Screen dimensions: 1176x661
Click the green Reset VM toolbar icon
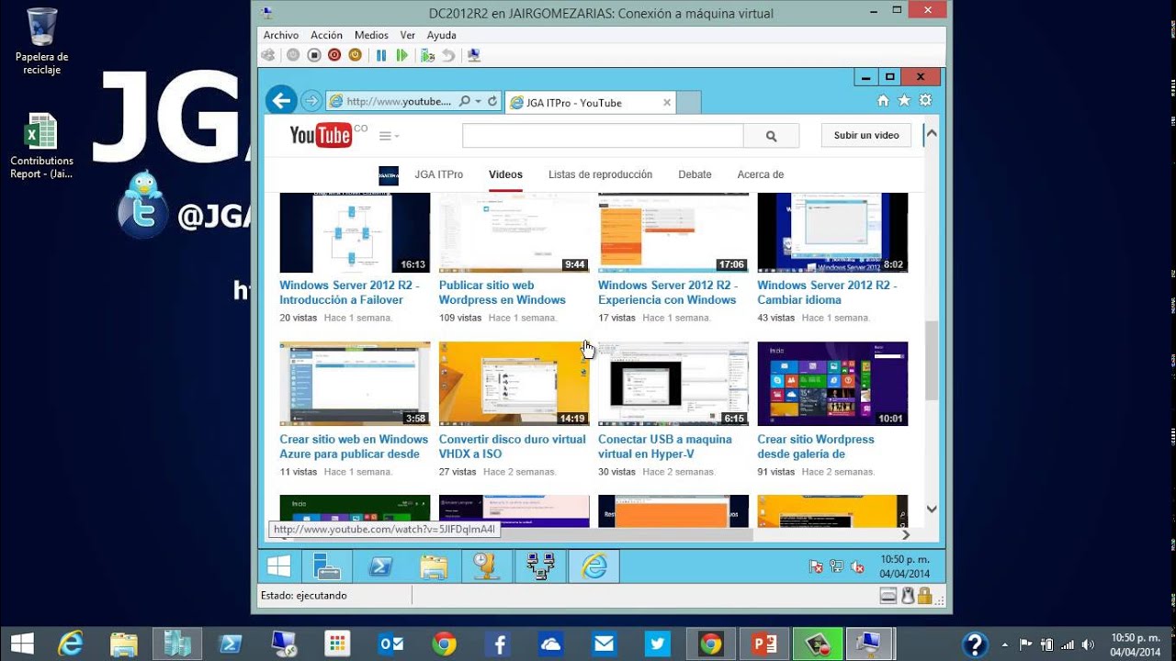coord(401,55)
